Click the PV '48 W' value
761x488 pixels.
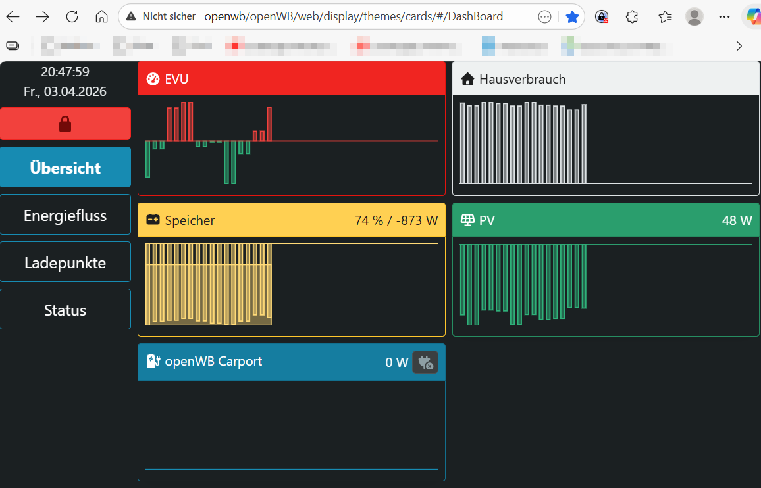pos(737,220)
